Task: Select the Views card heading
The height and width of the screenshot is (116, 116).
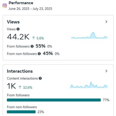Action: tap(13, 22)
